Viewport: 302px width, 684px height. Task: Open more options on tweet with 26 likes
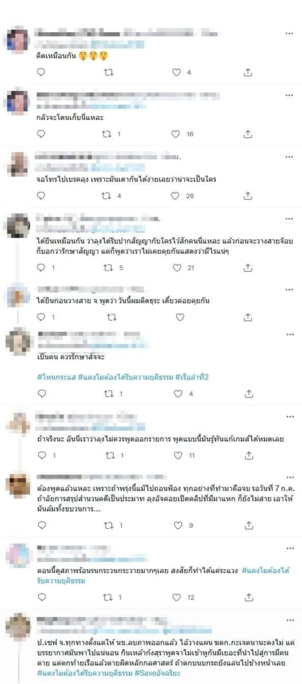[289, 157]
